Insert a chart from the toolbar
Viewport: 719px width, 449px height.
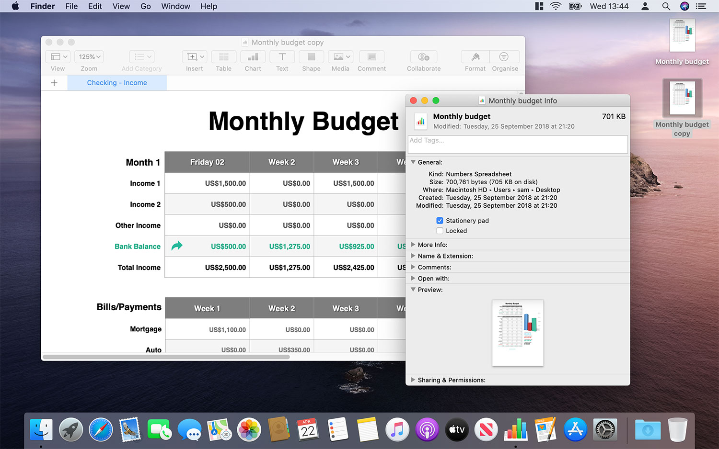pyautogui.click(x=253, y=56)
